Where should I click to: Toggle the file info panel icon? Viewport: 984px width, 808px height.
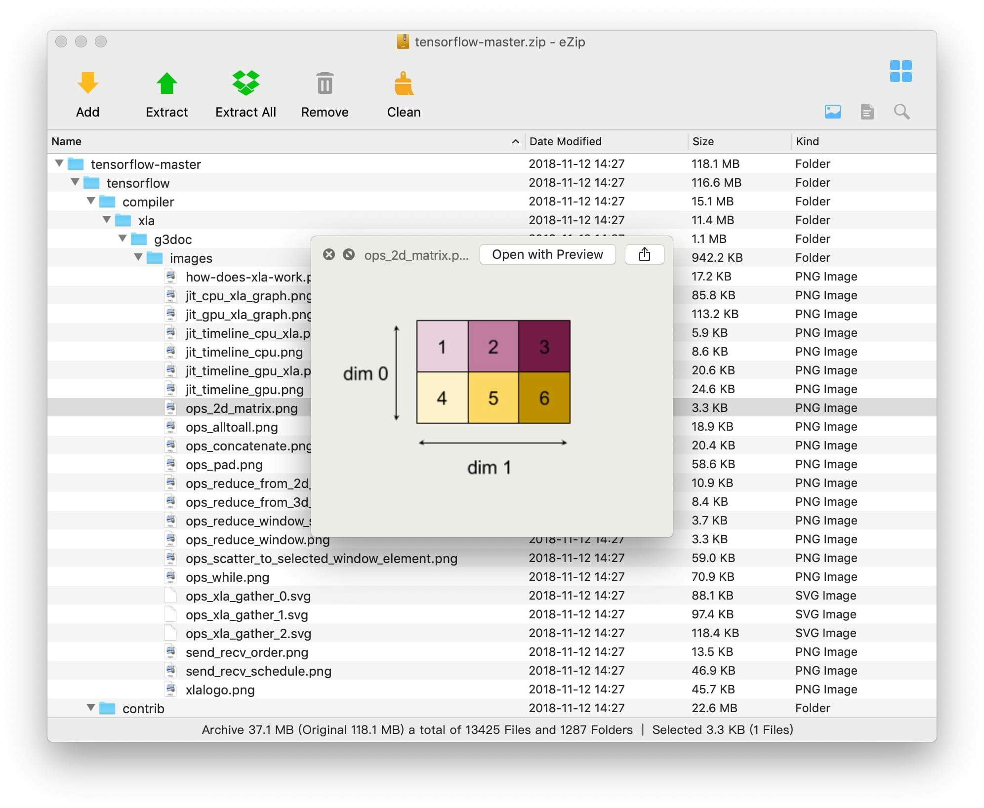point(867,111)
